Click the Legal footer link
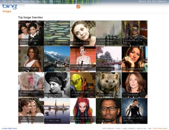This screenshot has height=130, width=169. 124,129
